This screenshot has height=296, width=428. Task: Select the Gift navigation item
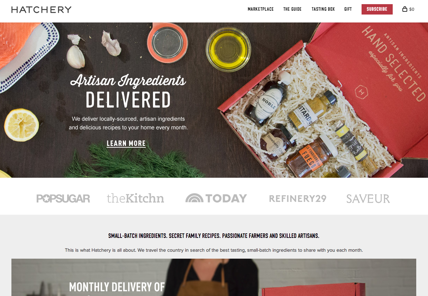point(348,9)
